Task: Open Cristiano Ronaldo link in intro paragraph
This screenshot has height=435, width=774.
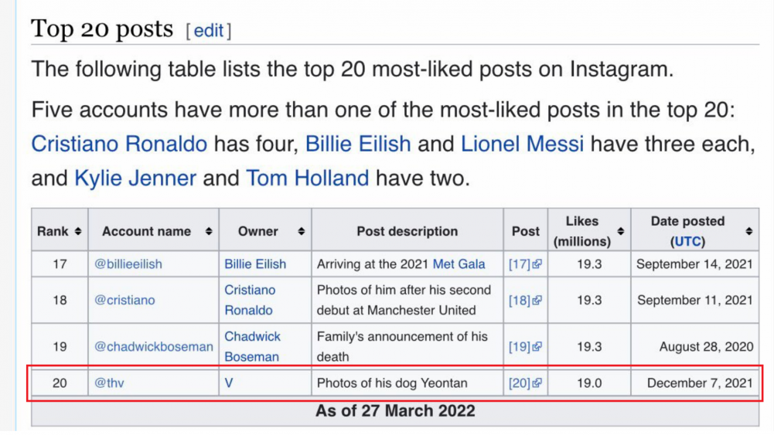Action: tap(119, 144)
